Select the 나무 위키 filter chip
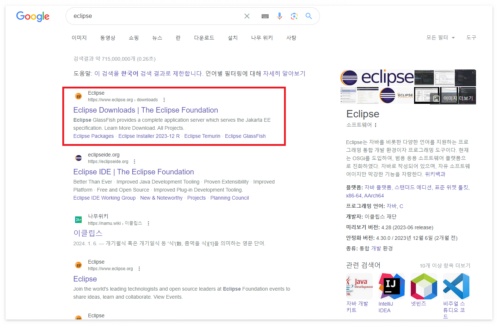 [x=262, y=38]
